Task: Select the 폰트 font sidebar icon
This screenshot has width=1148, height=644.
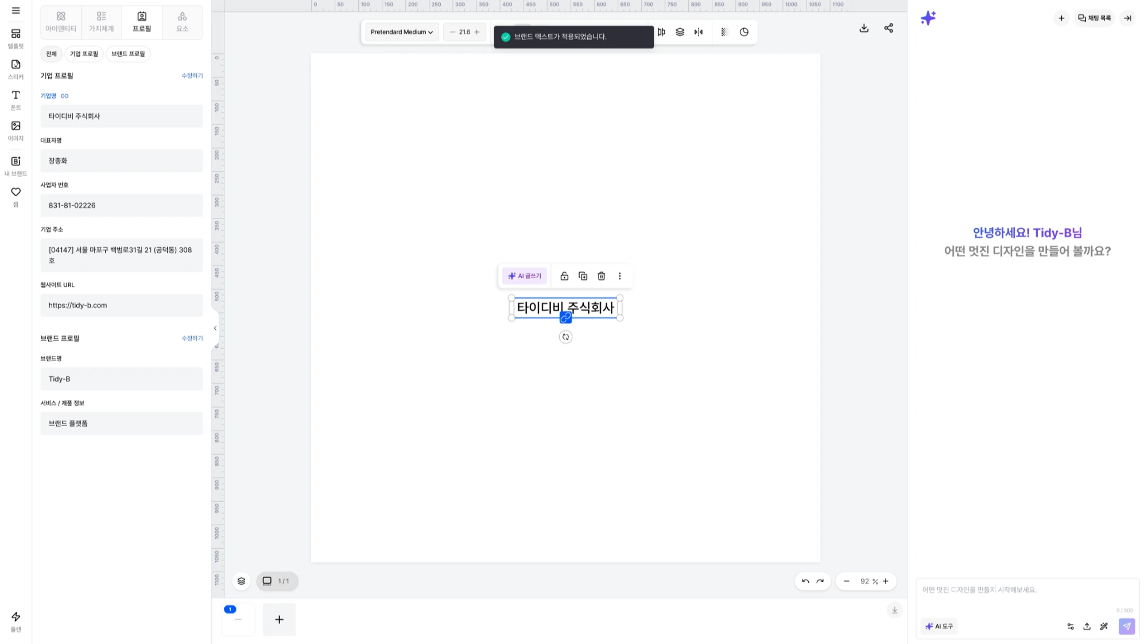Action: pyautogui.click(x=15, y=100)
